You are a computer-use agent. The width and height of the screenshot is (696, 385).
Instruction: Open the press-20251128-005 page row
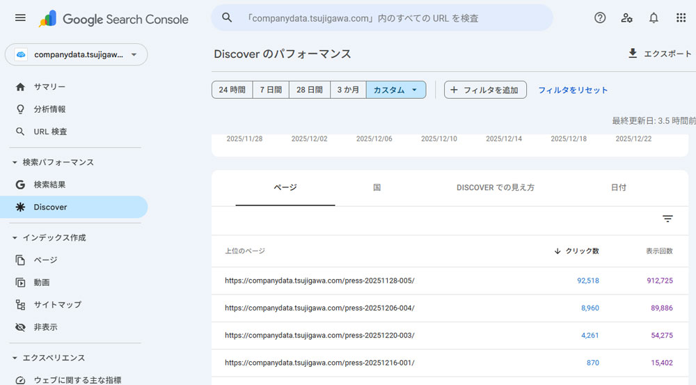click(450, 281)
